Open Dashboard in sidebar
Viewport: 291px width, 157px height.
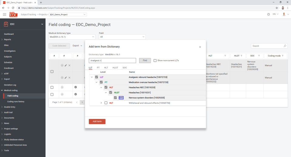(9, 34)
